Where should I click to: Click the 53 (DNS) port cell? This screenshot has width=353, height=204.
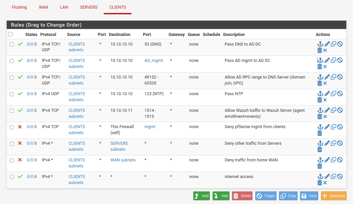[x=153, y=44]
